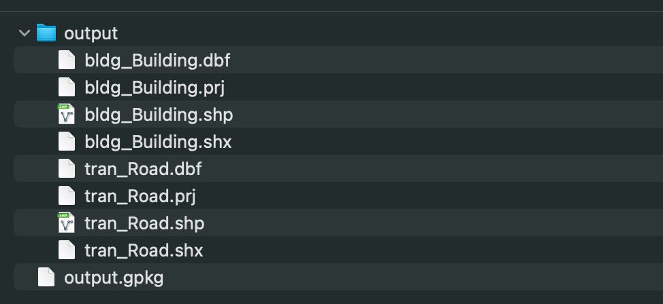Select the tran_Road.shx file
This screenshot has width=663, height=304.
144,250
